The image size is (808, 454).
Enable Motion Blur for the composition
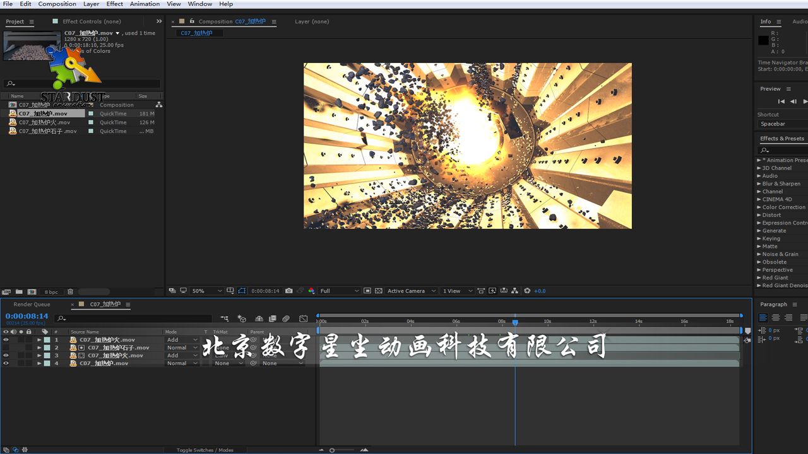286,318
